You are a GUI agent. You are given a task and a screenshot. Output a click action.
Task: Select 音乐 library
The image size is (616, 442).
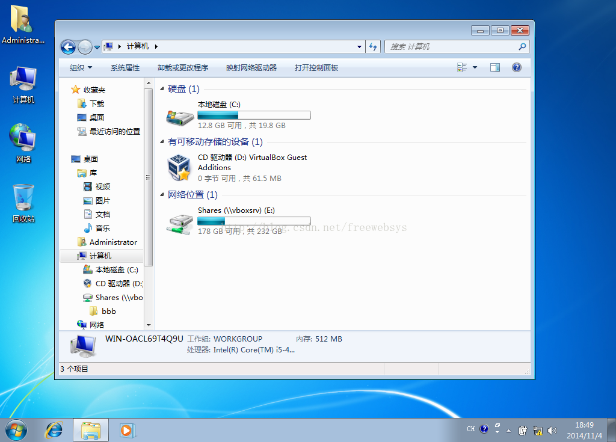point(103,229)
